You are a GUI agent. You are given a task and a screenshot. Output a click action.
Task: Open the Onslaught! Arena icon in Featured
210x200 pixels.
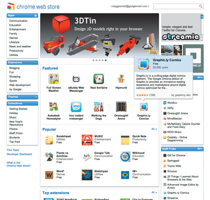click(121, 106)
